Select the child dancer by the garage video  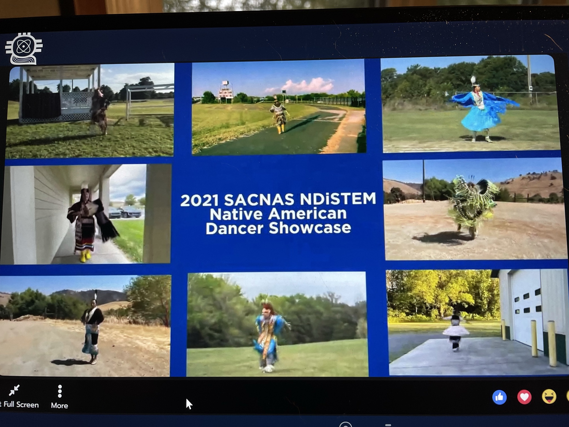(478, 322)
